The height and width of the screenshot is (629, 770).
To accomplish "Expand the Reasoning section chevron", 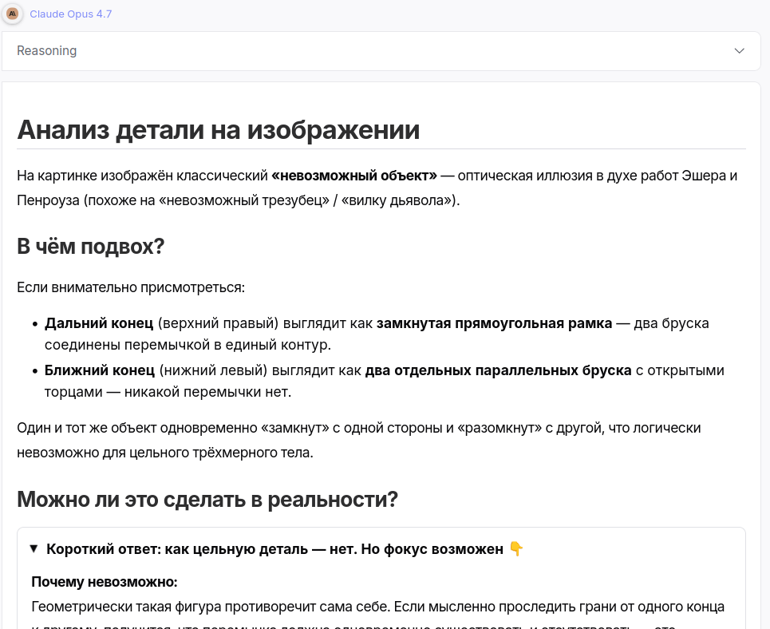I will pyautogui.click(x=739, y=51).
